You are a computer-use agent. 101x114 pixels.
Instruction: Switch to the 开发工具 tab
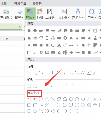20,4
